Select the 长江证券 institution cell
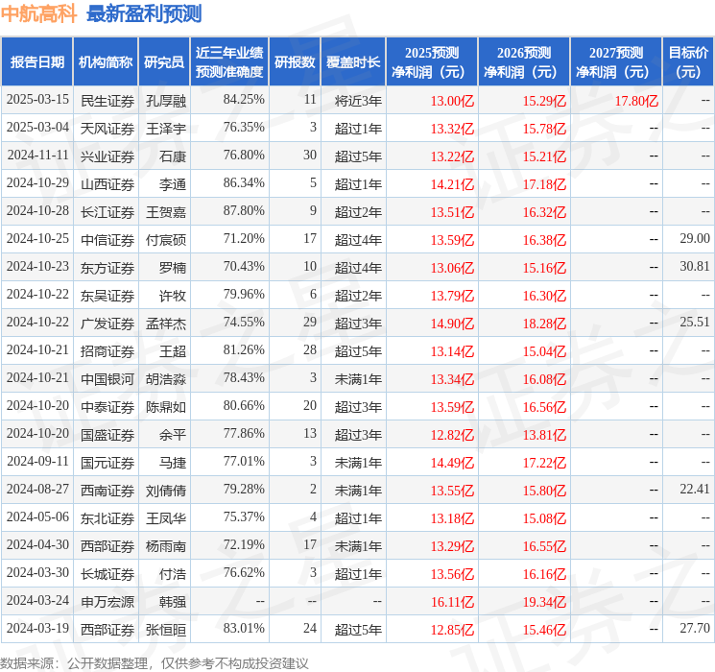This screenshot has height=672, width=715. pos(107,212)
